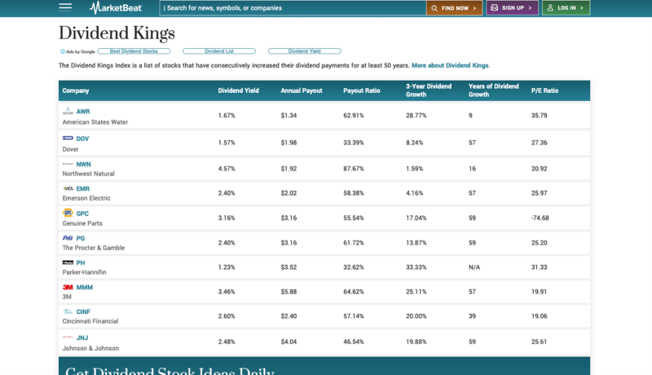Select the 28.77% dividend growth cell

pyautogui.click(x=416, y=115)
